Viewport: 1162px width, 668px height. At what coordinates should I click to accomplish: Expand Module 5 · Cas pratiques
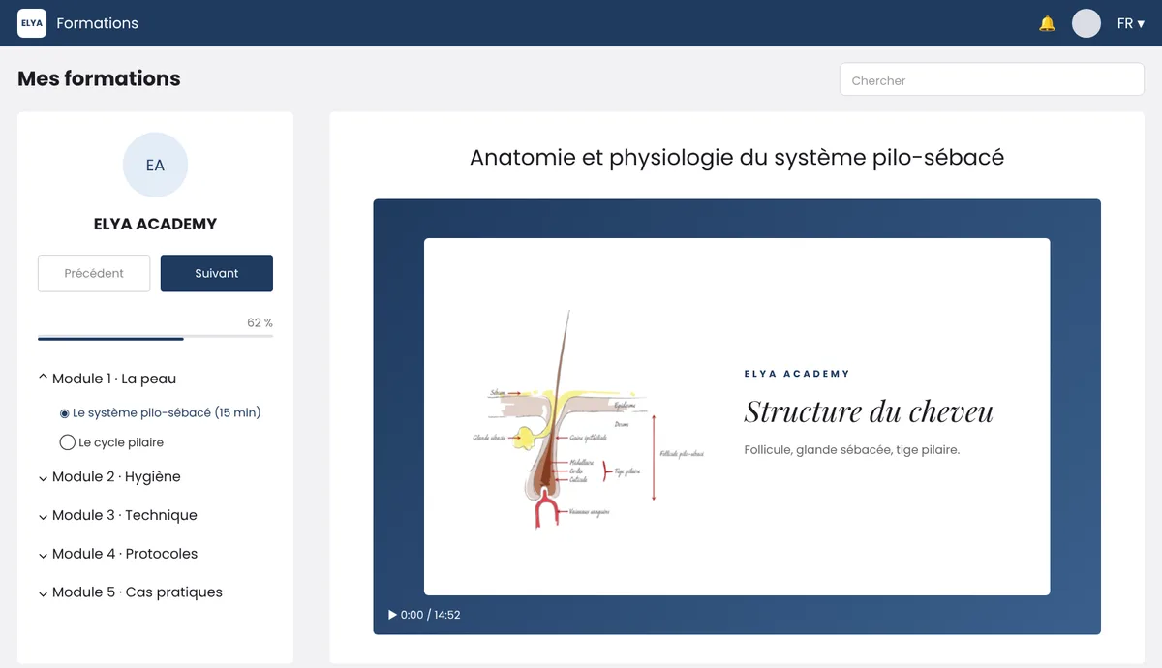[130, 592]
